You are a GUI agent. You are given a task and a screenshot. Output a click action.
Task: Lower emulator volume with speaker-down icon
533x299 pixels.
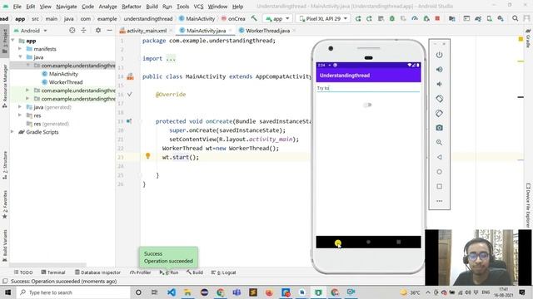point(439,84)
